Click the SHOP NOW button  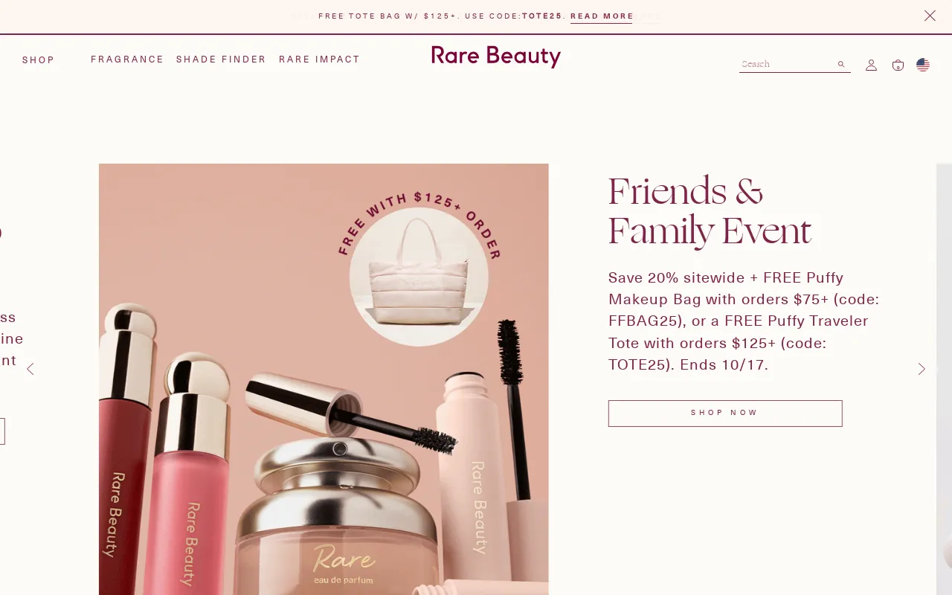(725, 414)
